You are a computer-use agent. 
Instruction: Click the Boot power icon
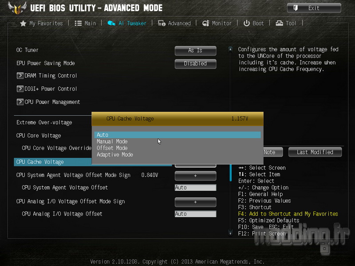[x=247, y=23]
